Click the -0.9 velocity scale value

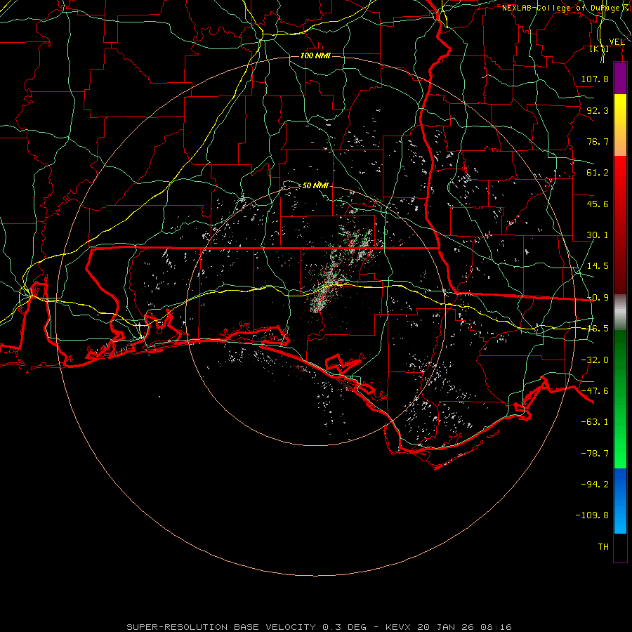click(598, 298)
